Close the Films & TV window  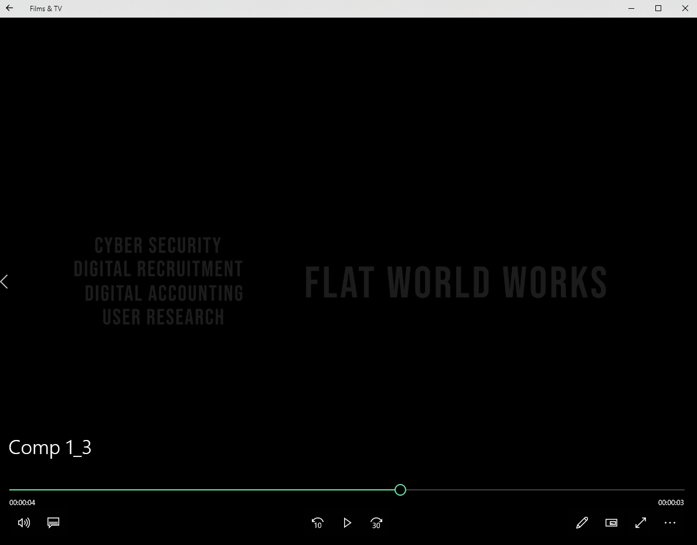pyautogui.click(x=685, y=8)
